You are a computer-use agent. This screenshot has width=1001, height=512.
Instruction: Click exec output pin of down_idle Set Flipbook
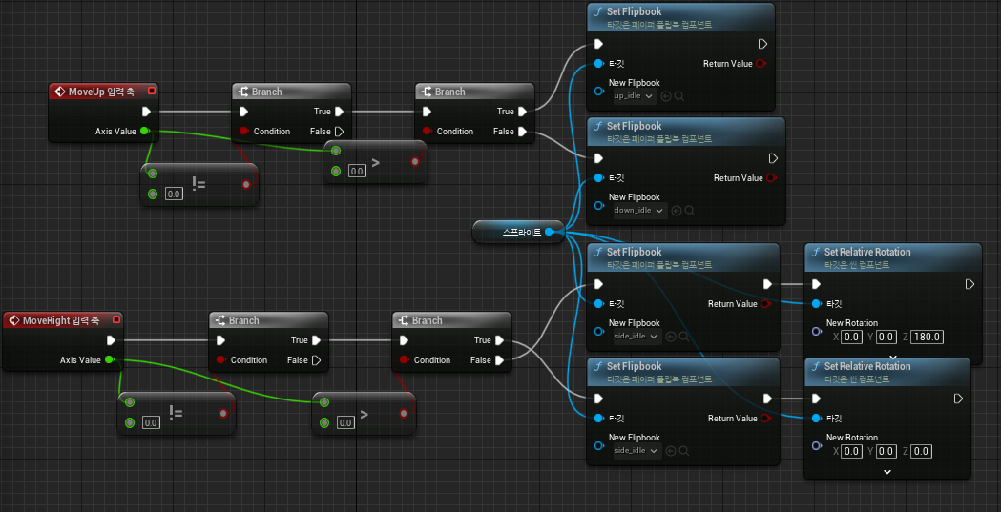coord(773,158)
